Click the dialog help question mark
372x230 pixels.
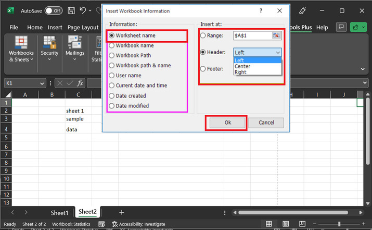pos(261,11)
